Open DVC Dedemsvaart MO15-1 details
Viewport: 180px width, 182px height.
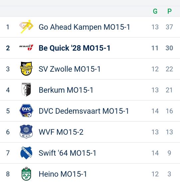coord(84,111)
